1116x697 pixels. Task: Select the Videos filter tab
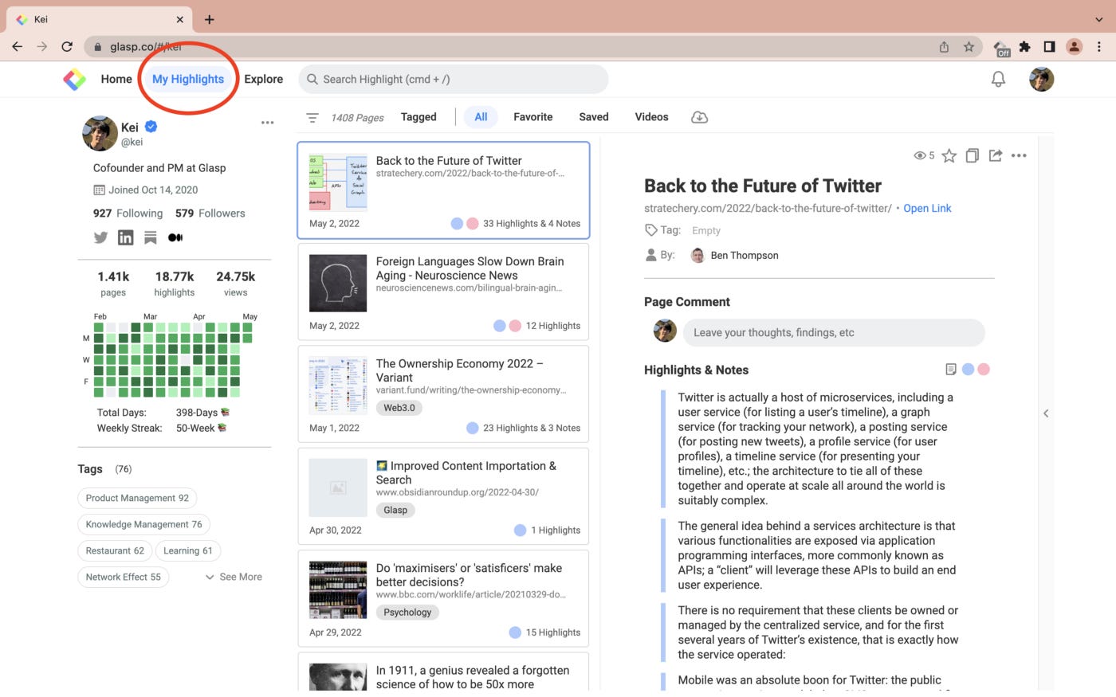tap(651, 117)
